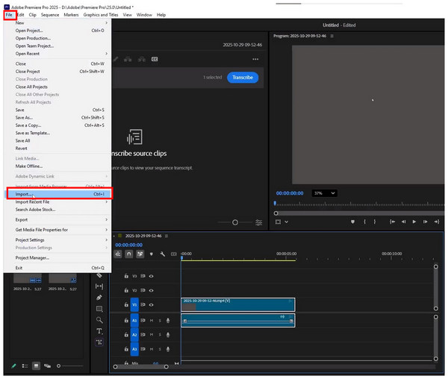Viewport: 448px width, 379px height.
Task: Open dropdown arrow next to frame overlay icon
Action: click(x=286, y=222)
